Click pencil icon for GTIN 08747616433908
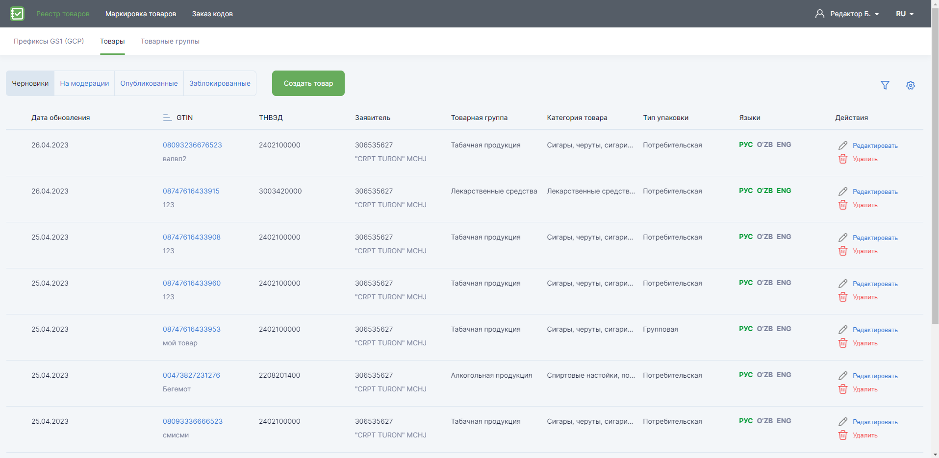Screen dimensions: 939x458 (x=843, y=238)
